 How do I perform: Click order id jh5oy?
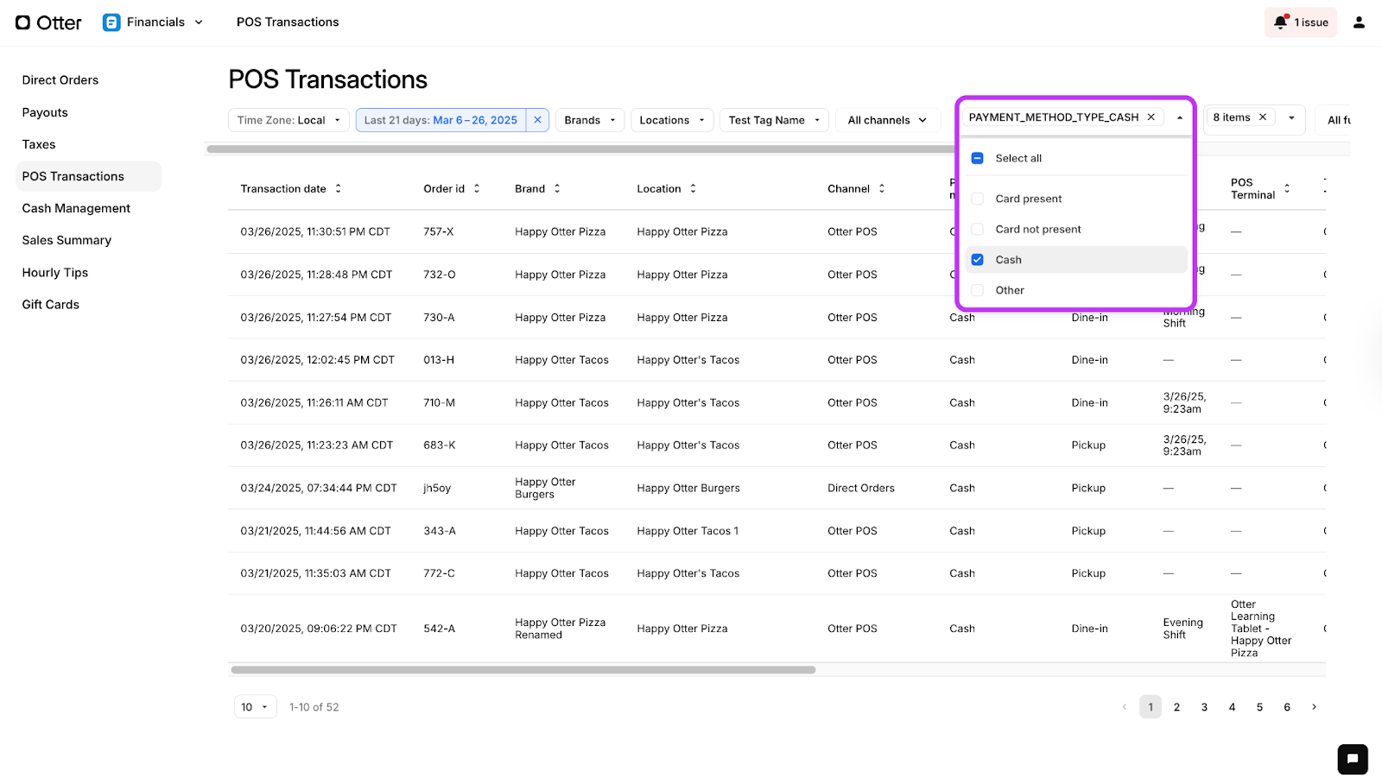[437, 489]
